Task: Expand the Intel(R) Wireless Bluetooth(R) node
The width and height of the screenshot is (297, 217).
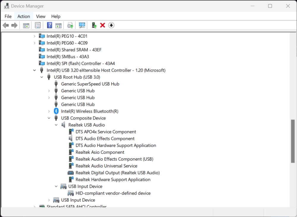Action: [49, 111]
